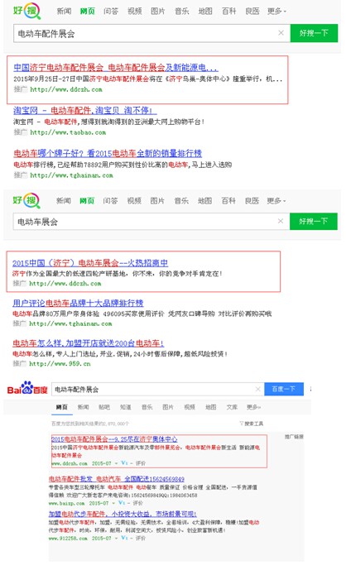Expand the Baidu 更多» tab menu
The height and width of the screenshot is (570, 351).
[253, 407]
